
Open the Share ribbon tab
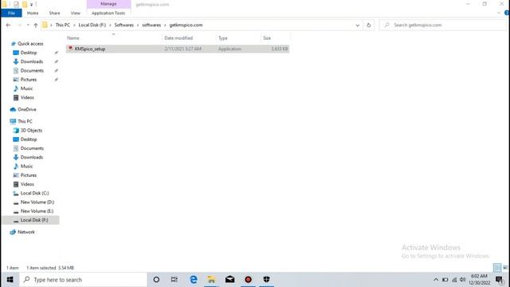tap(54, 13)
